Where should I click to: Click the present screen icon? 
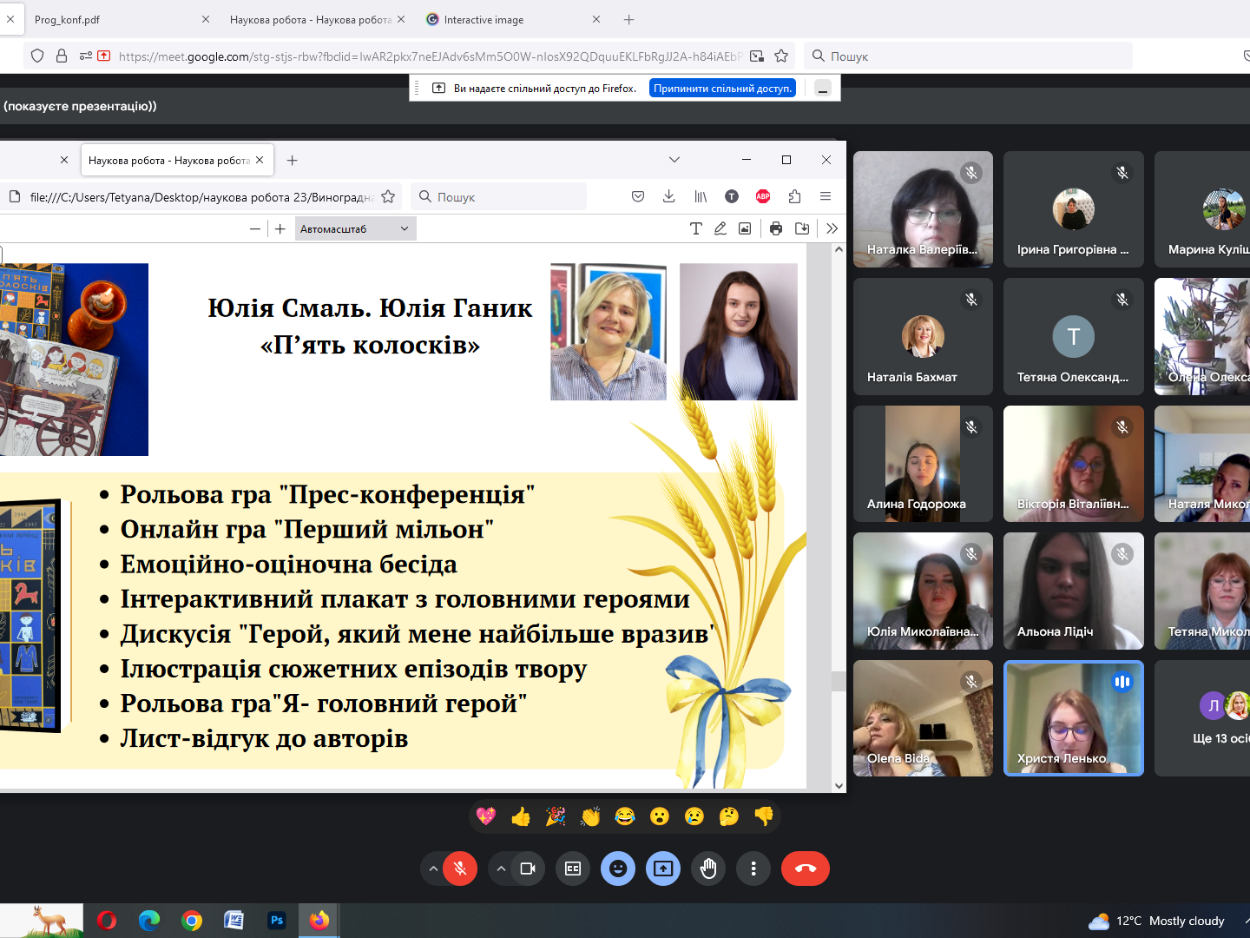663,869
